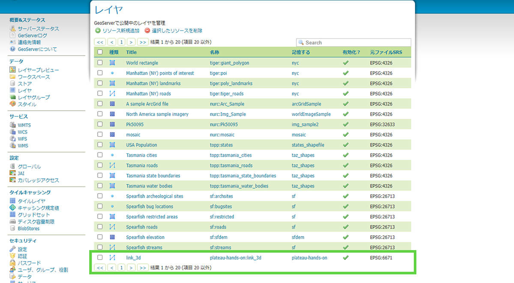Screen dimensions: 514x283
Task: Click the ストア icon in sidebar
Action: pyautogui.click(x=13, y=84)
